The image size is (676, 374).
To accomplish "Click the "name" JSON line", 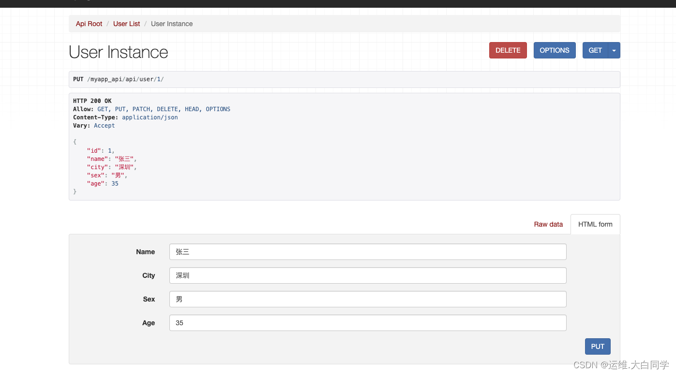I will [112, 159].
